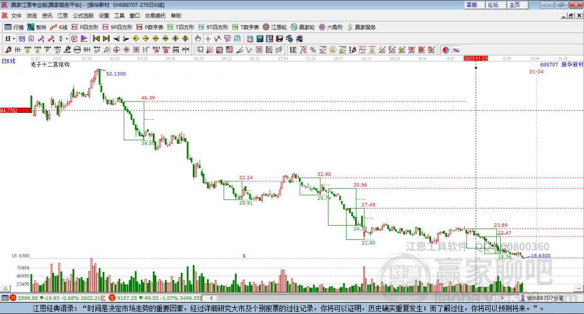
Task: Click the 论坛 forum button
Action: (x=496, y=5)
